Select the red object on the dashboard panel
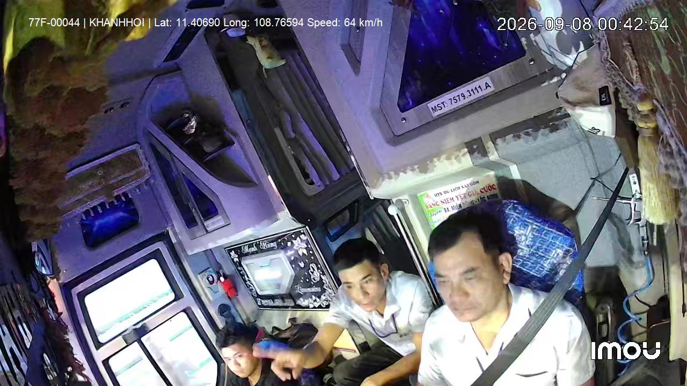 tap(229, 287)
